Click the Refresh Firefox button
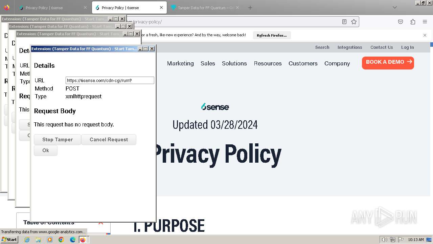This screenshot has height=244, width=433. (272, 35)
